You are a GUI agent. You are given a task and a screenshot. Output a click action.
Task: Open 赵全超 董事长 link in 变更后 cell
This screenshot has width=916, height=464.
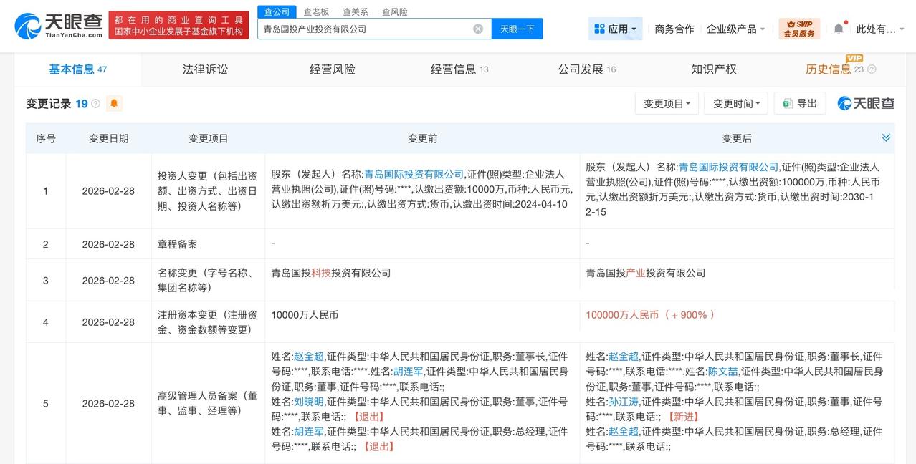[x=623, y=357]
